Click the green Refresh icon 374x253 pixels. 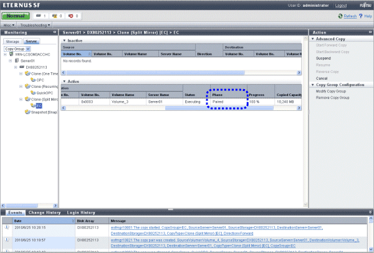pos(340,16)
